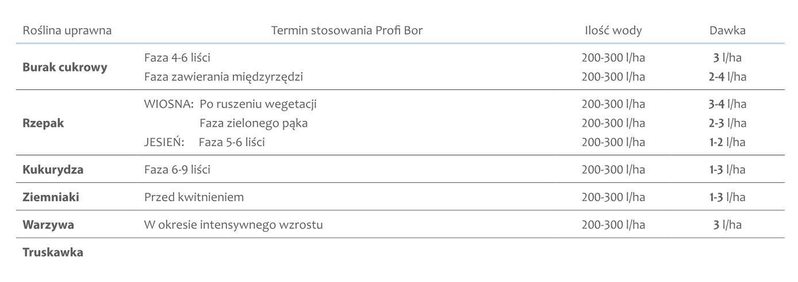The width and height of the screenshot is (798, 282).
Task: Select the '2-4 l/ha' dose value
Action: tap(727, 77)
